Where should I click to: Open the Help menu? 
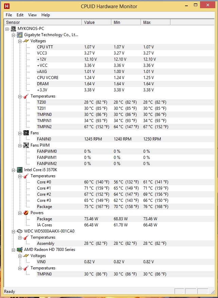(x=46, y=15)
